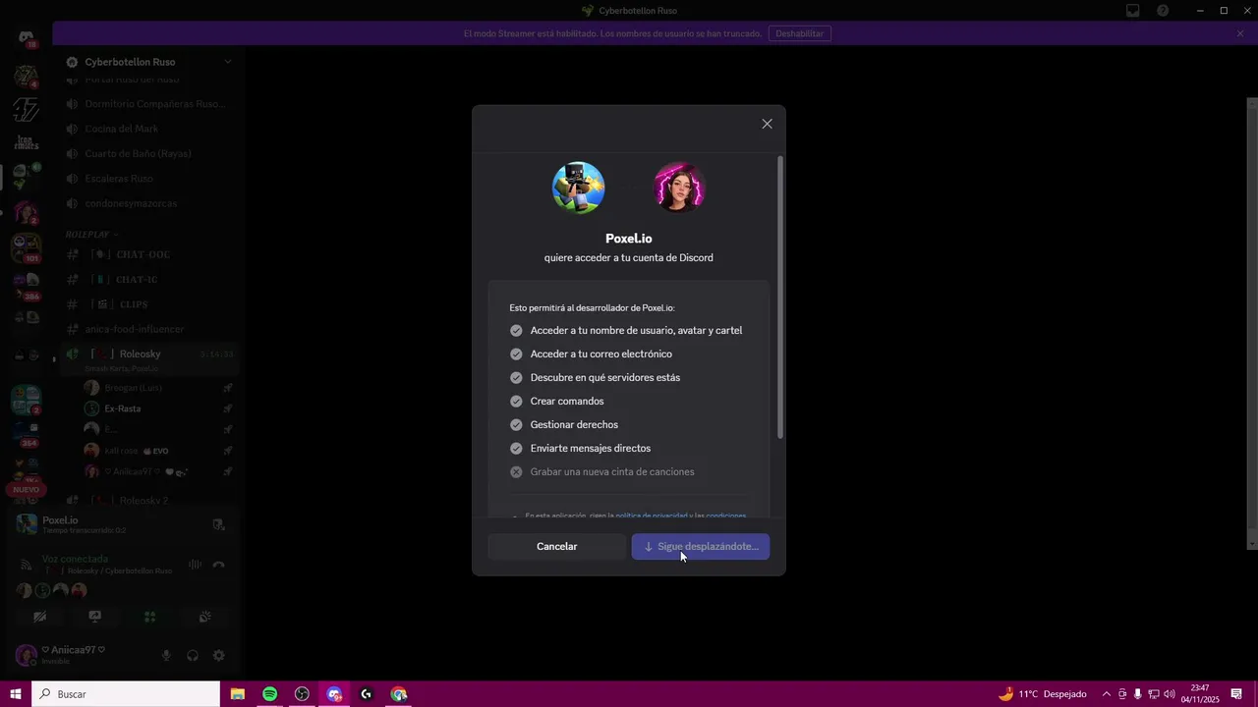Click the Iron Emotes server icon
The height and width of the screenshot is (707, 1258).
27,142
